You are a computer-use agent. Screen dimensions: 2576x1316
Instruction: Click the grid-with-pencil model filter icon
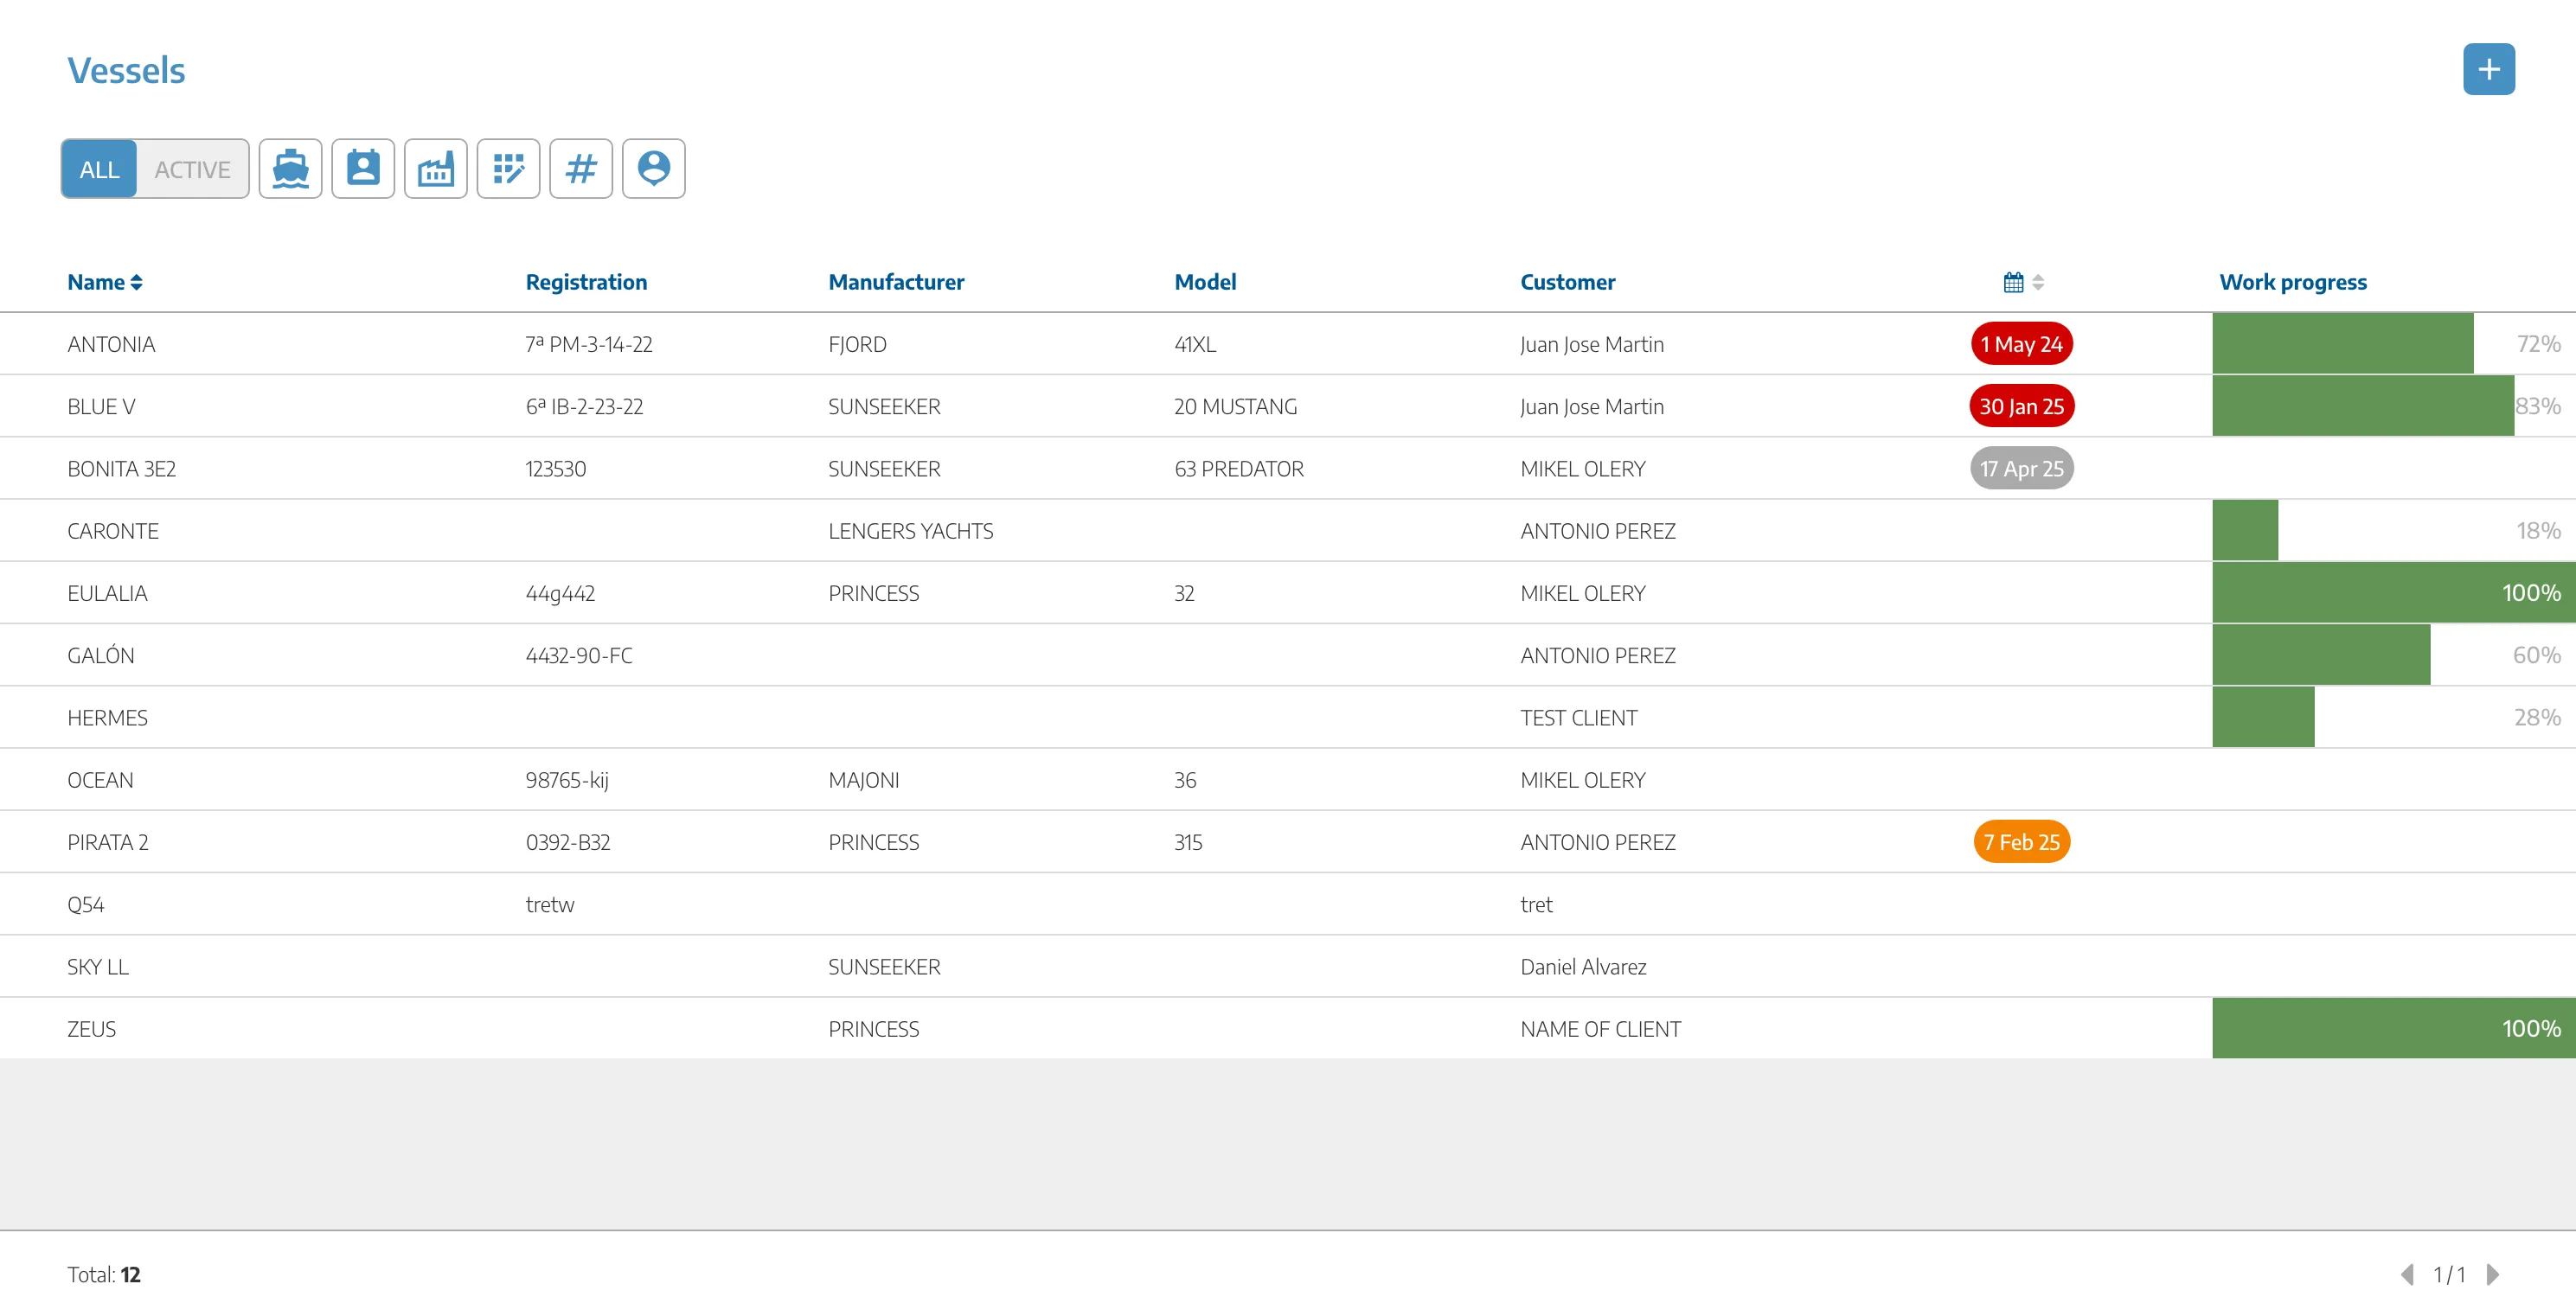tap(508, 169)
